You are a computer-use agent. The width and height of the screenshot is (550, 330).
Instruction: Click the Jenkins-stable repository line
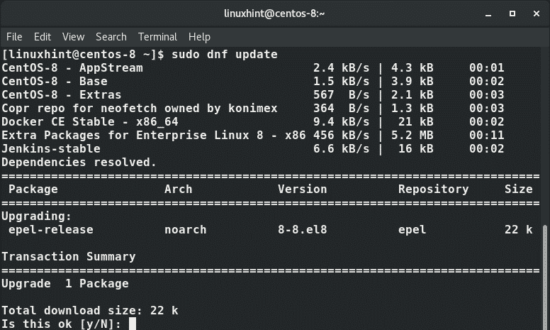[x=51, y=149]
